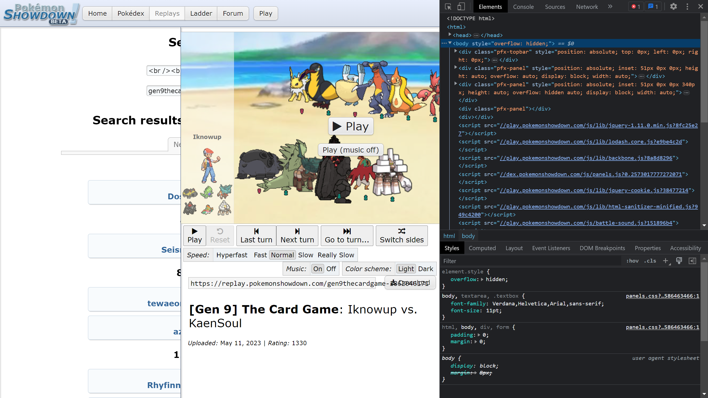Open Go to turn... prompt
This screenshot has height=398, width=708.
click(347, 236)
